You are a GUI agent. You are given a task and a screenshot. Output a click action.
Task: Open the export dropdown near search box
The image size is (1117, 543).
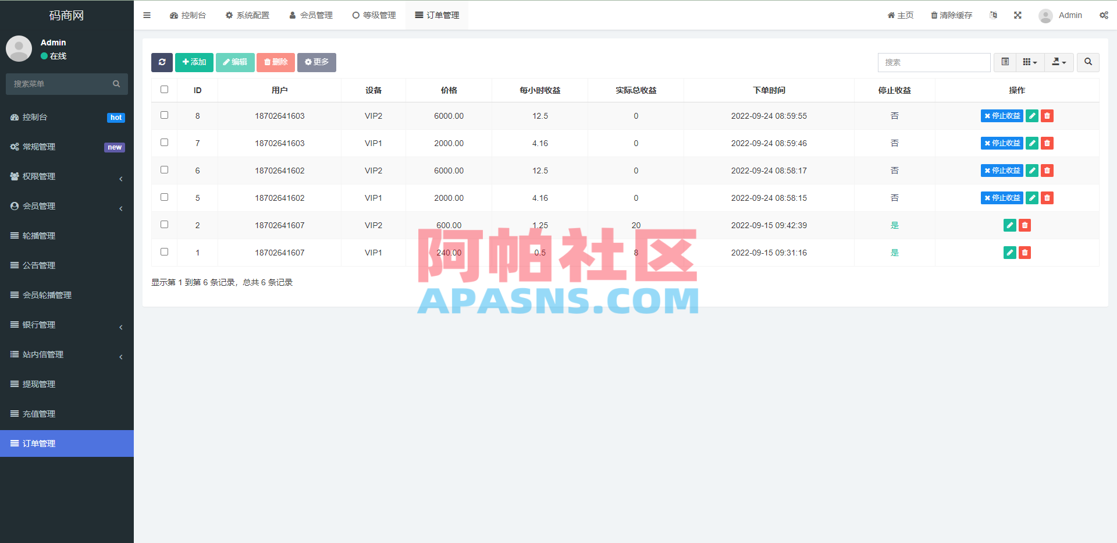coord(1059,62)
